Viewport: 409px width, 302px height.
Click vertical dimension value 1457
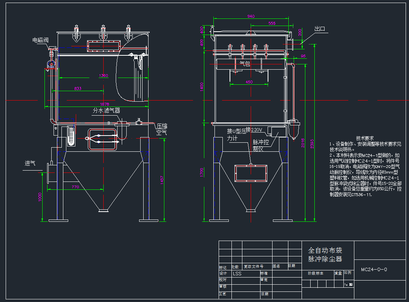point(162,180)
